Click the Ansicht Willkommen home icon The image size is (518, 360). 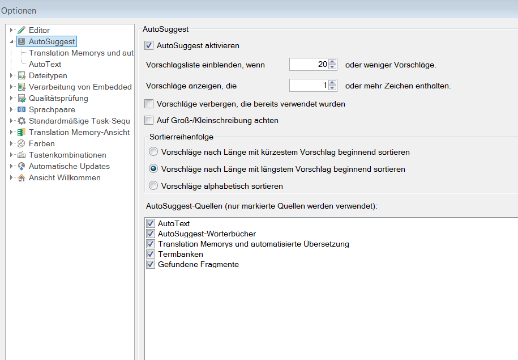[22, 177]
